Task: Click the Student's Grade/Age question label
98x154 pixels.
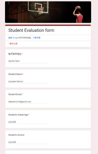Action: 18,115
